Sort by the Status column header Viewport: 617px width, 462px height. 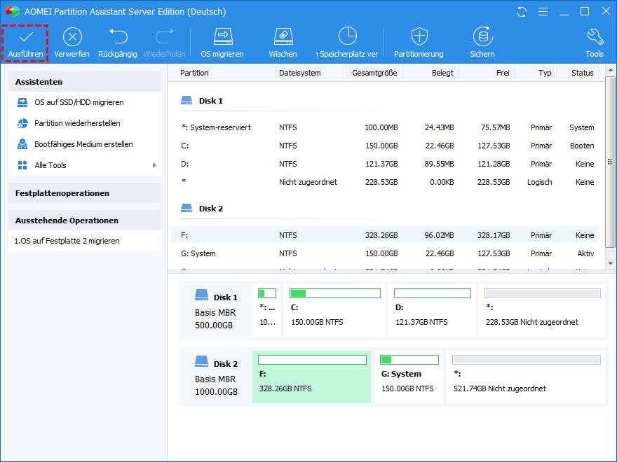[583, 73]
